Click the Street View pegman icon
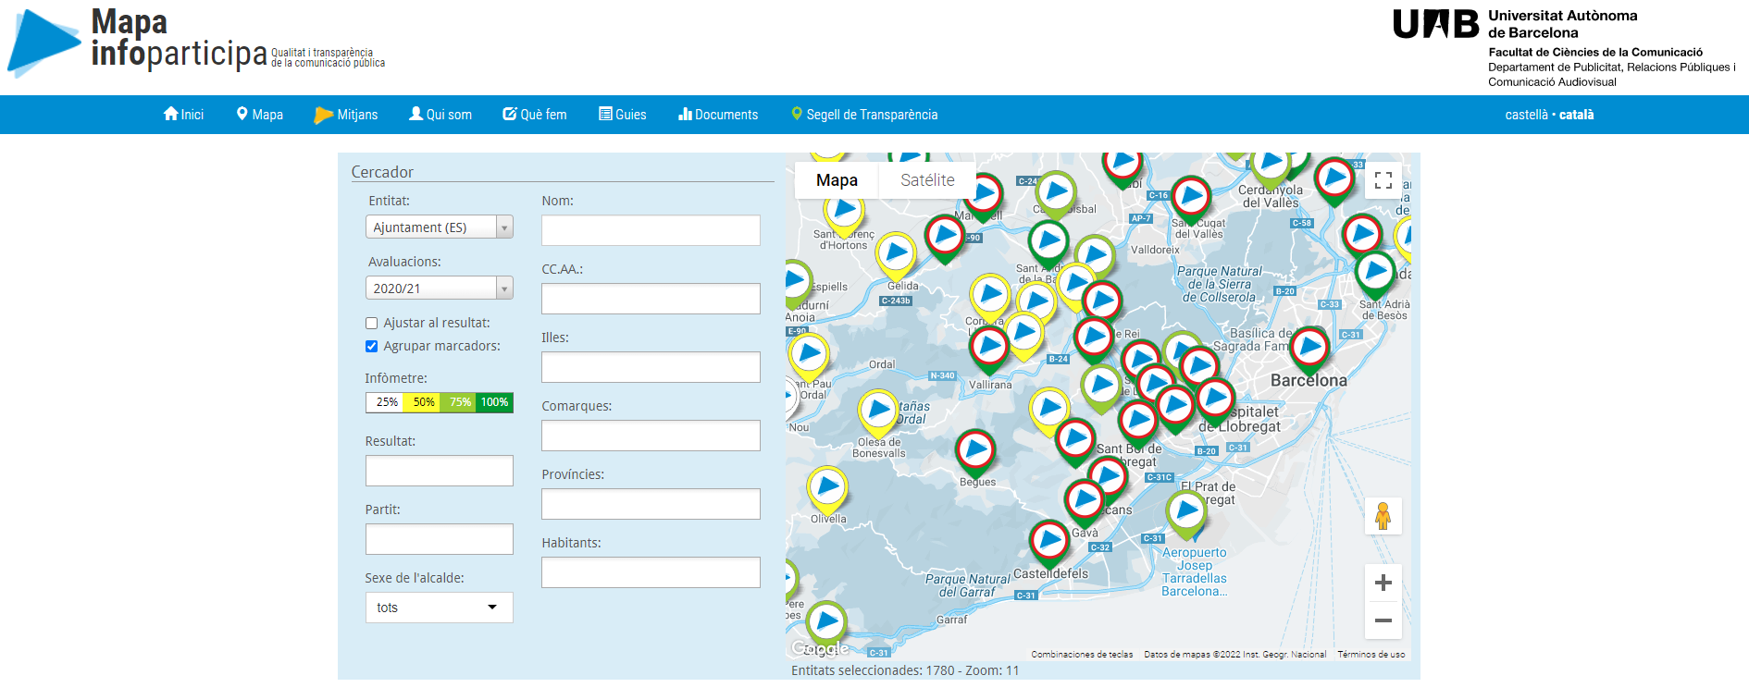Image resolution: width=1749 pixels, height=700 pixels. click(x=1383, y=516)
